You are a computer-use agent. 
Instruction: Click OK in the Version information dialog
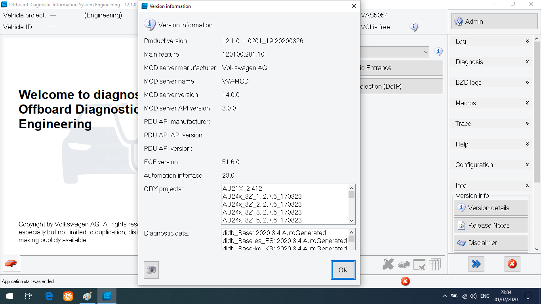tap(343, 270)
